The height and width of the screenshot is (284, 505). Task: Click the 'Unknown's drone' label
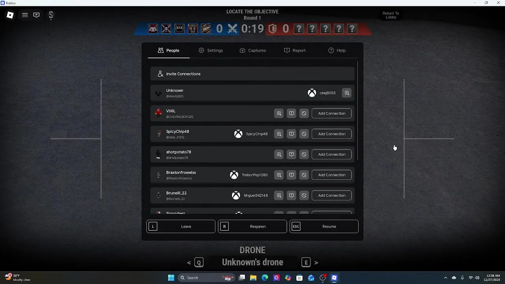pyautogui.click(x=252, y=262)
